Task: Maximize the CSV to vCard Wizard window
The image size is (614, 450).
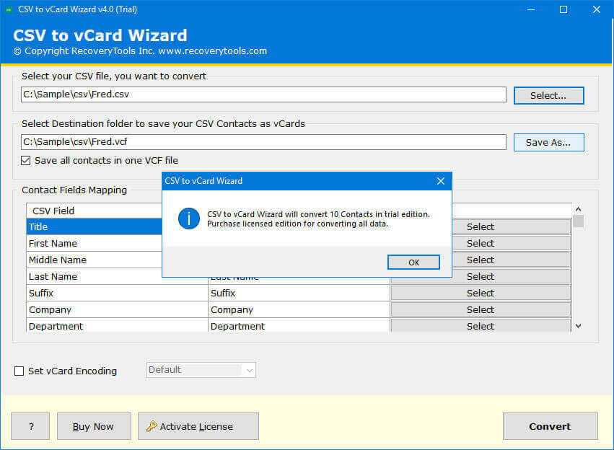Action: pyautogui.click(x=563, y=9)
